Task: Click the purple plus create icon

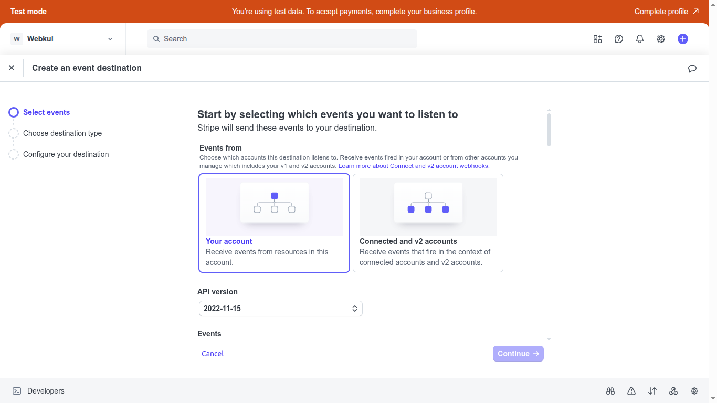Action: pos(682,38)
